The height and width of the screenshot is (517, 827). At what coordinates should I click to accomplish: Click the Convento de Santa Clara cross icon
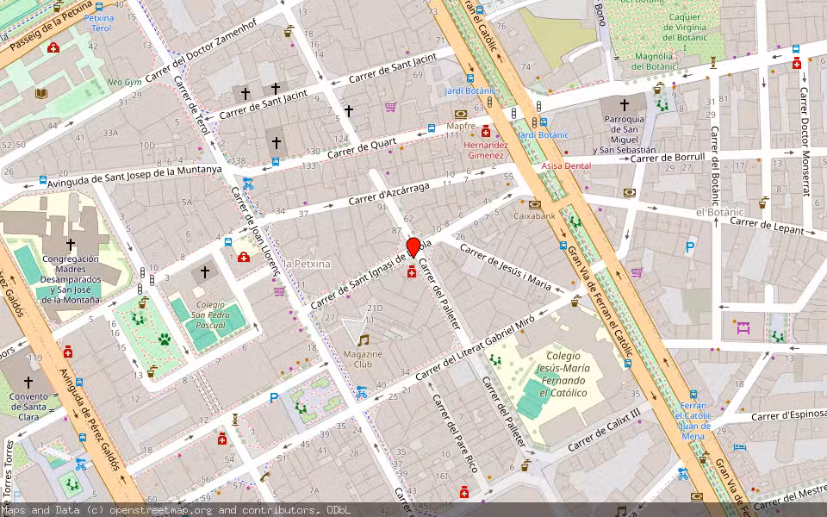click(x=28, y=382)
